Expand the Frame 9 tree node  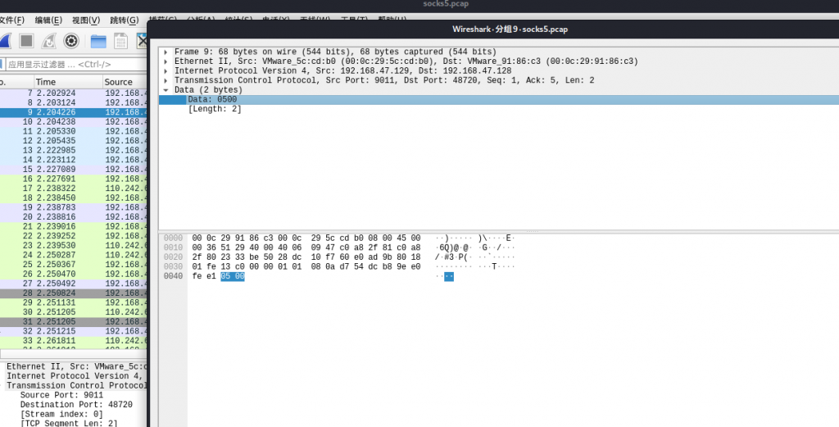[x=166, y=52]
